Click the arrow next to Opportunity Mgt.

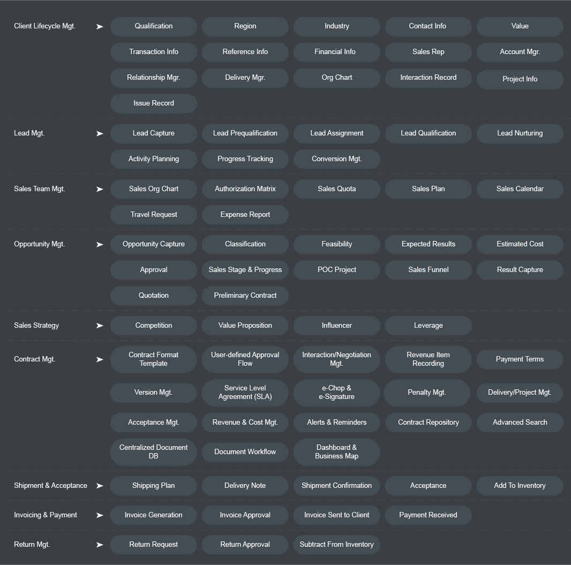pyautogui.click(x=100, y=245)
